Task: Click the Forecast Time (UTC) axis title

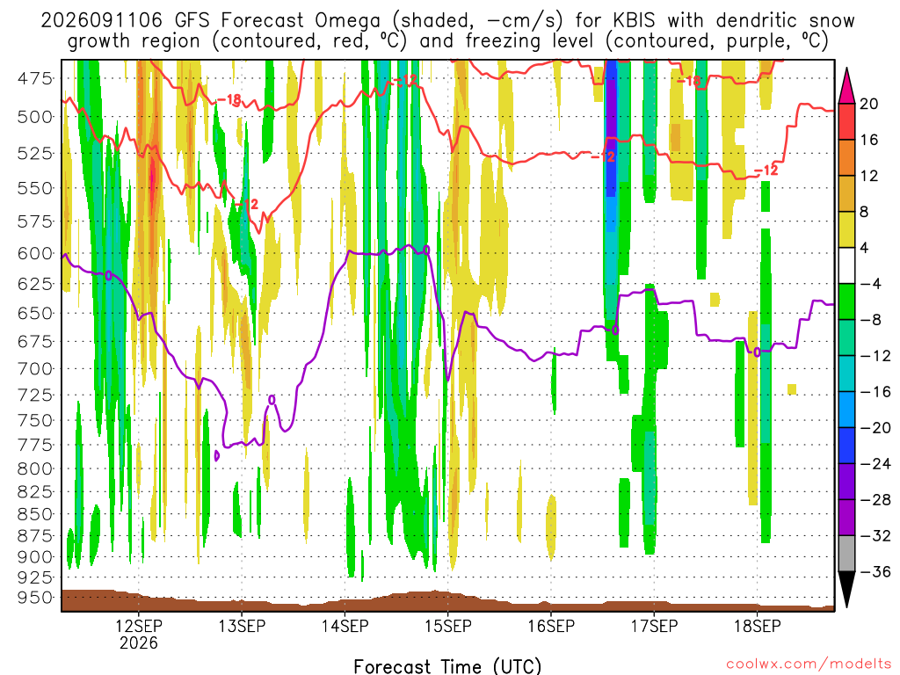Action: pos(447,666)
